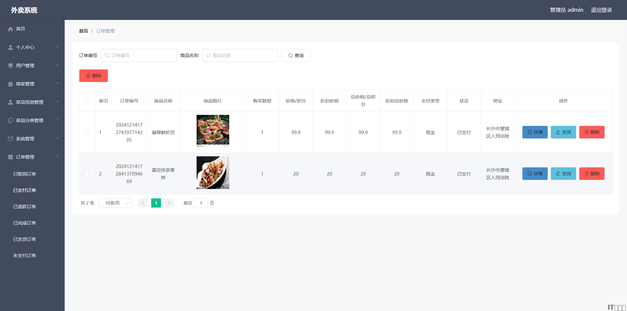Click the 商家管理 clipboard icon
627x311 pixels.
[x=10, y=84]
